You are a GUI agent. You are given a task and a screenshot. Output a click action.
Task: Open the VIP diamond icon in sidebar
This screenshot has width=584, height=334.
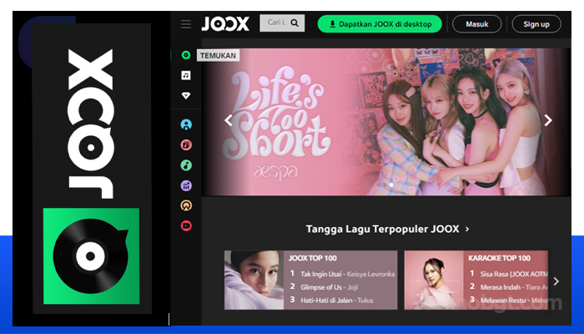(x=186, y=96)
